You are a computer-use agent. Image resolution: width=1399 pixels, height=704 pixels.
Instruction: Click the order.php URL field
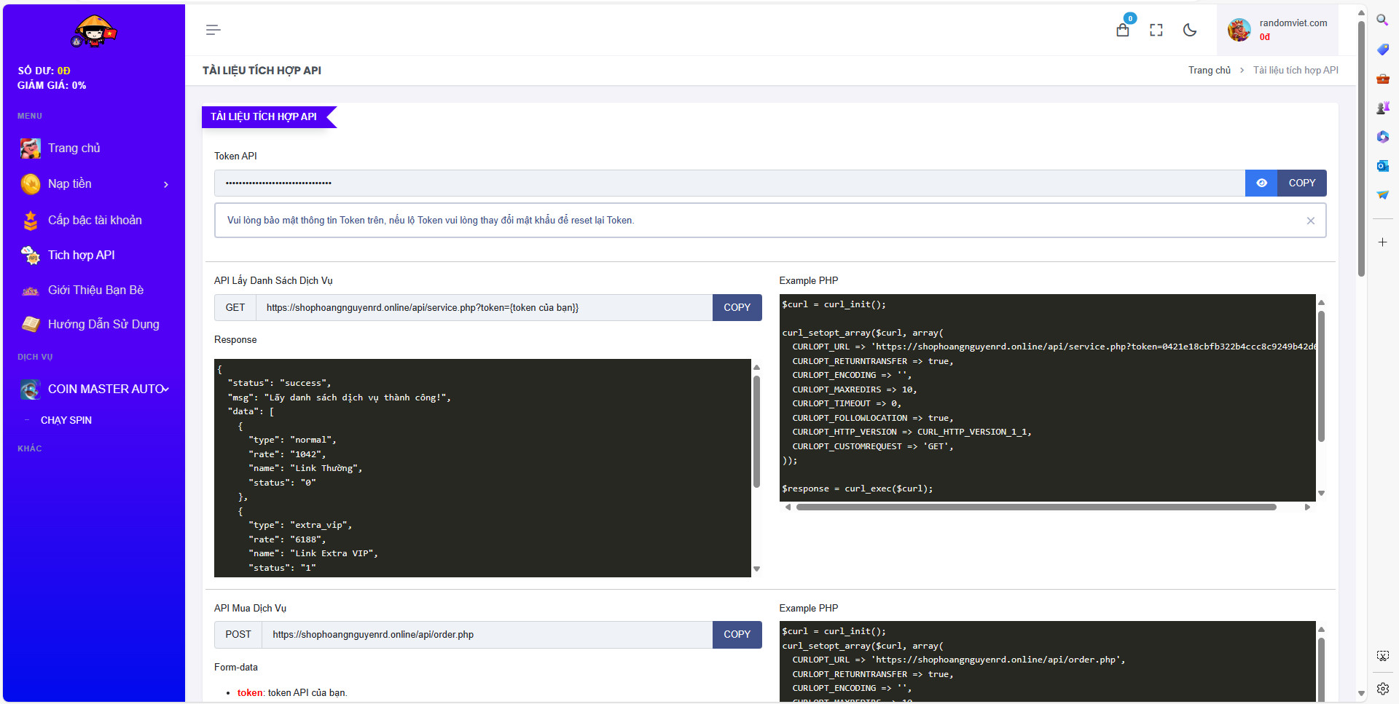coord(487,635)
